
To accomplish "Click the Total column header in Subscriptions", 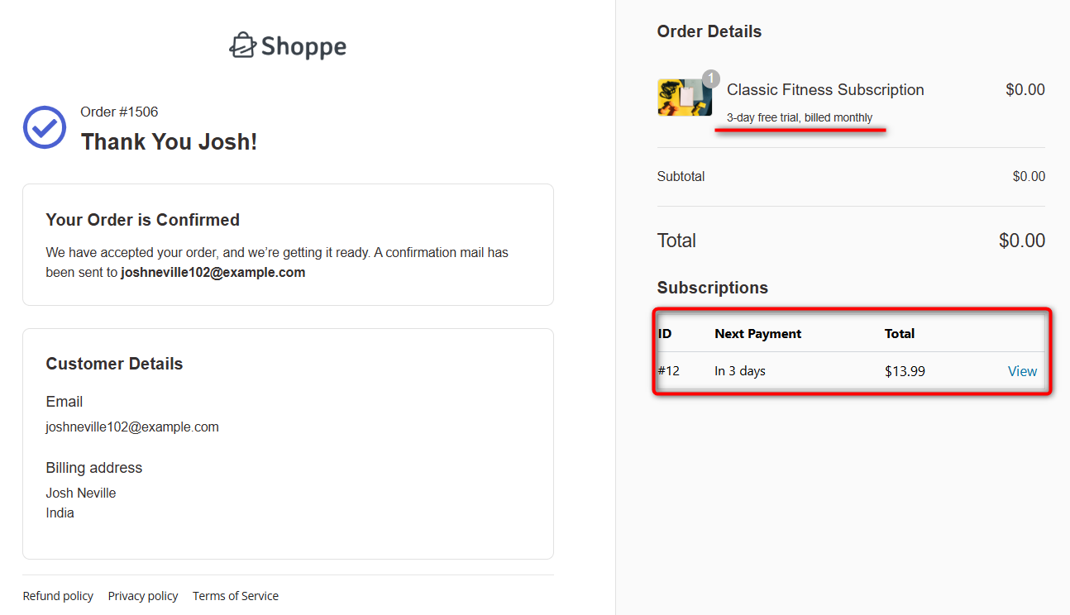I will click(x=900, y=333).
